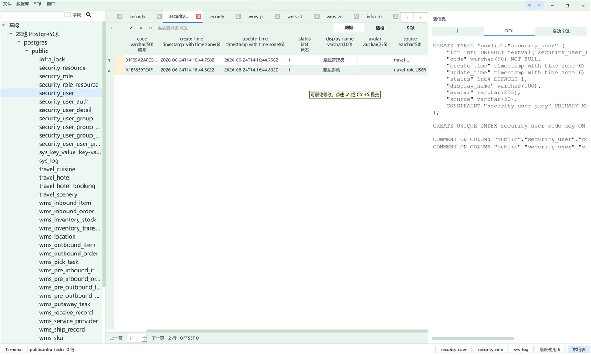Discard edits with the toolbar x icon
Image resolution: width=591 pixels, height=355 pixels.
141,28
